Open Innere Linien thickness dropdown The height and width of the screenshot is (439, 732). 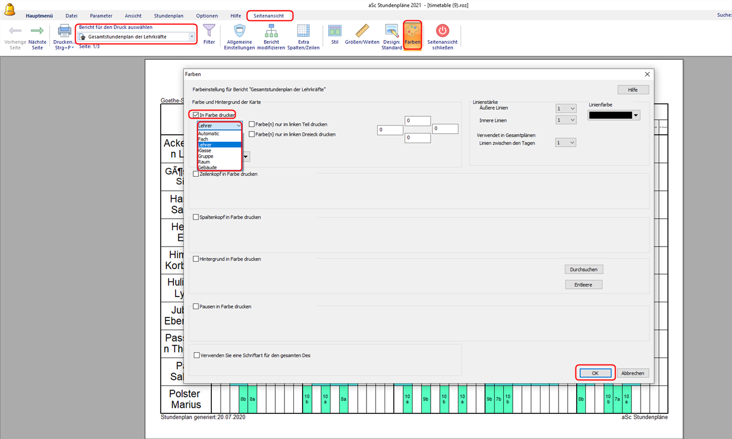click(x=566, y=120)
